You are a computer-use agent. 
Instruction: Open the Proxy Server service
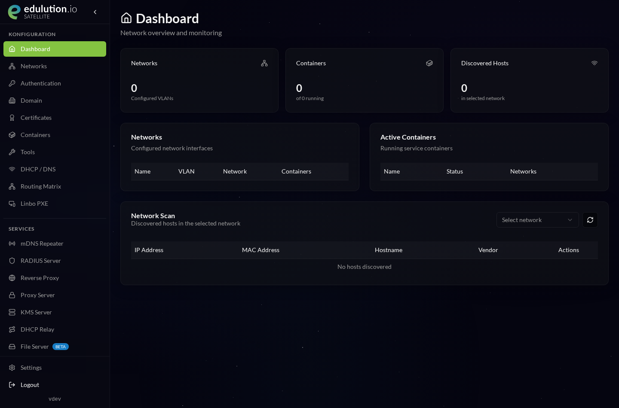pos(55,295)
